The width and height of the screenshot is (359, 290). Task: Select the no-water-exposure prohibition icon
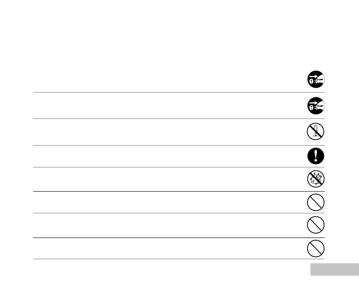pos(316,179)
